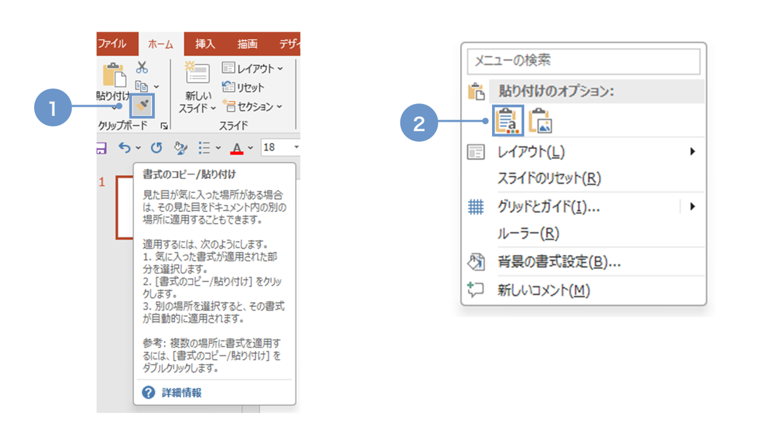Click the red font color A icon

pyautogui.click(x=237, y=148)
